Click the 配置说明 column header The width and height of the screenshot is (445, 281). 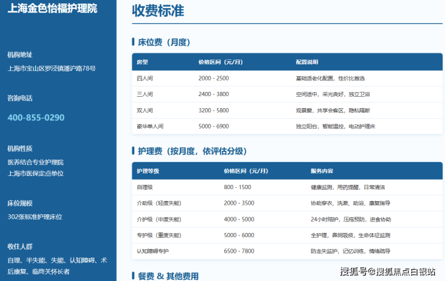pos(307,62)
